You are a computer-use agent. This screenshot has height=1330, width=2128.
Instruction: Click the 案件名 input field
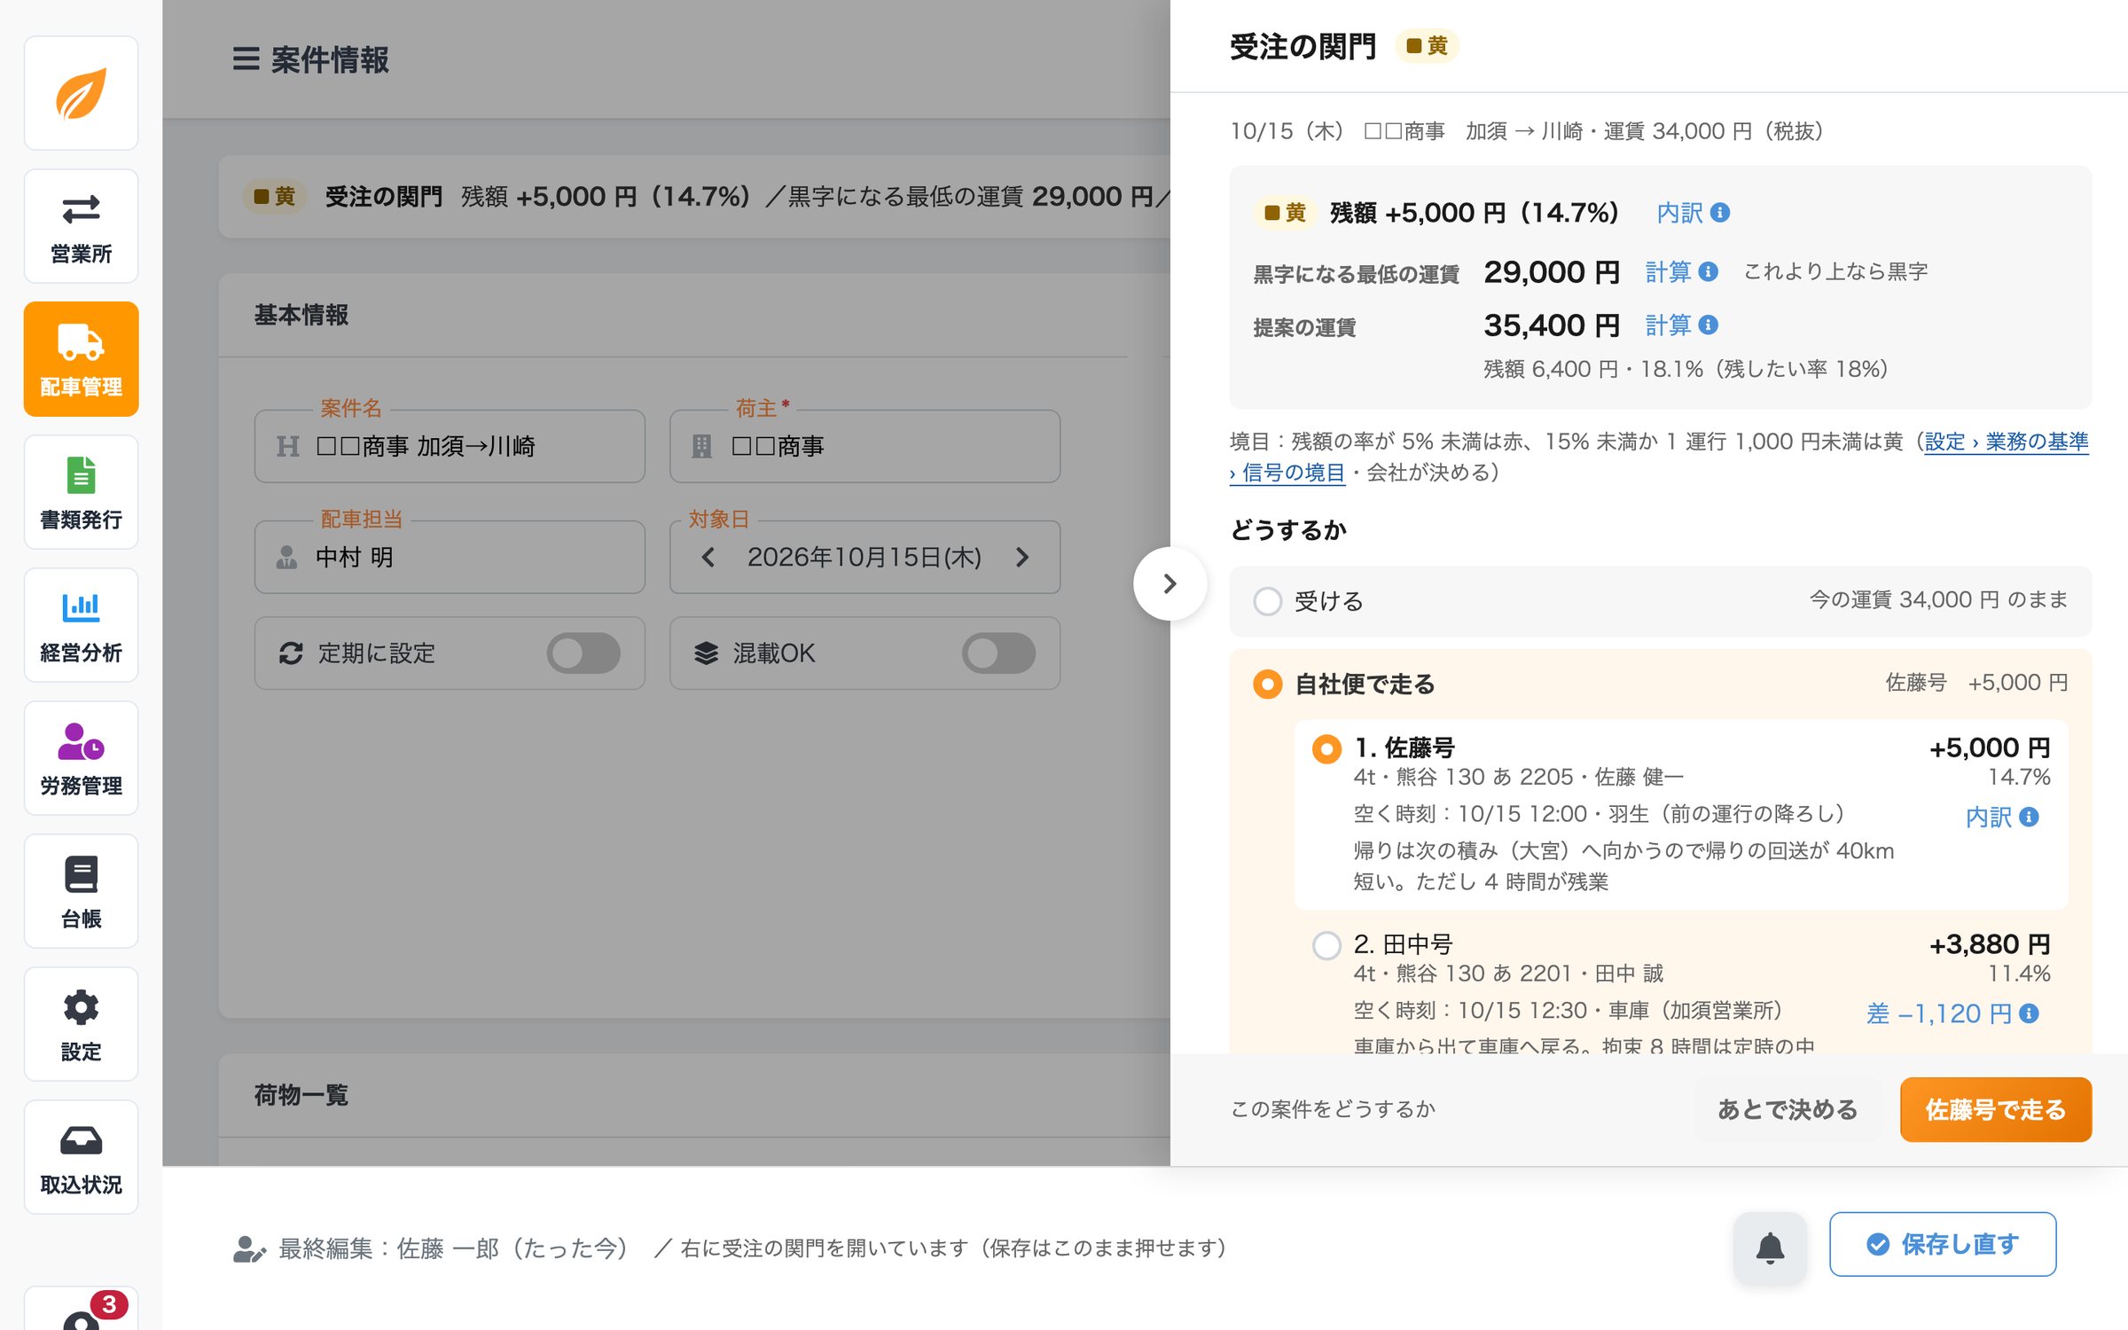[x=450, y=446]
